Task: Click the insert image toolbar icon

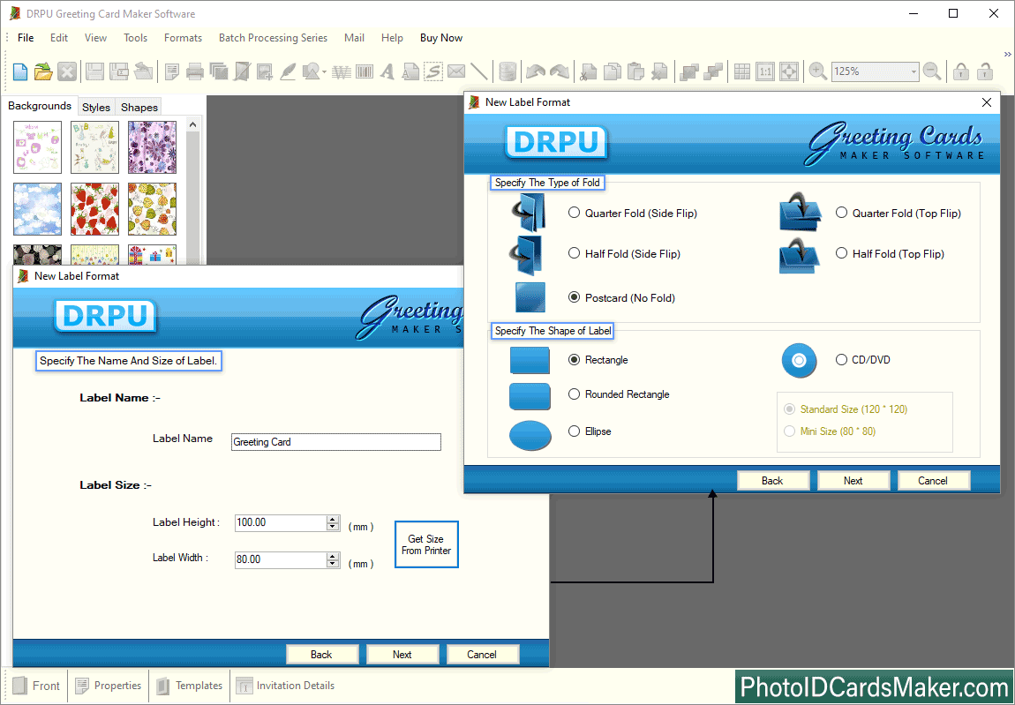Action: 264,71
